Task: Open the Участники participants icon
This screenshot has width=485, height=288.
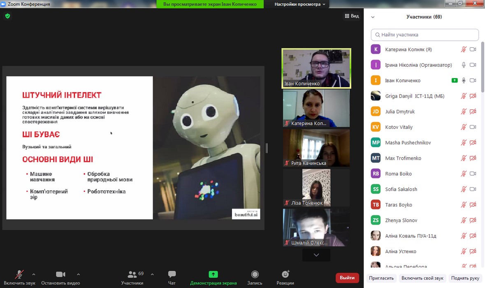Action: [x=132, y=274]
